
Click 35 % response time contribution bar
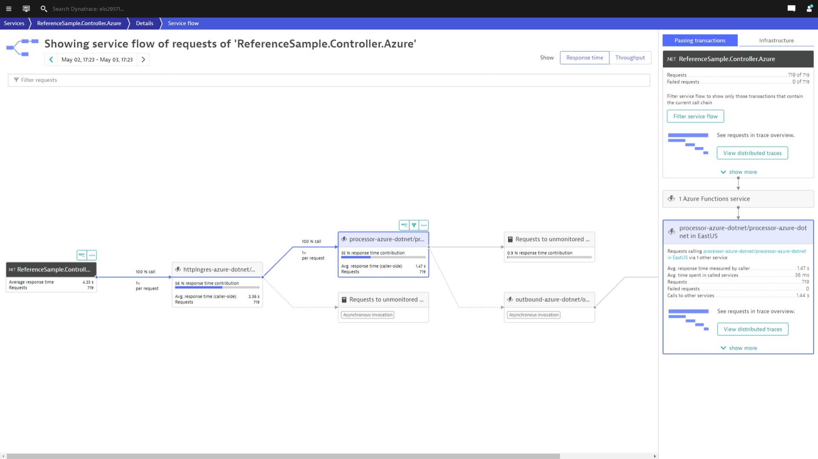point(383,257)
